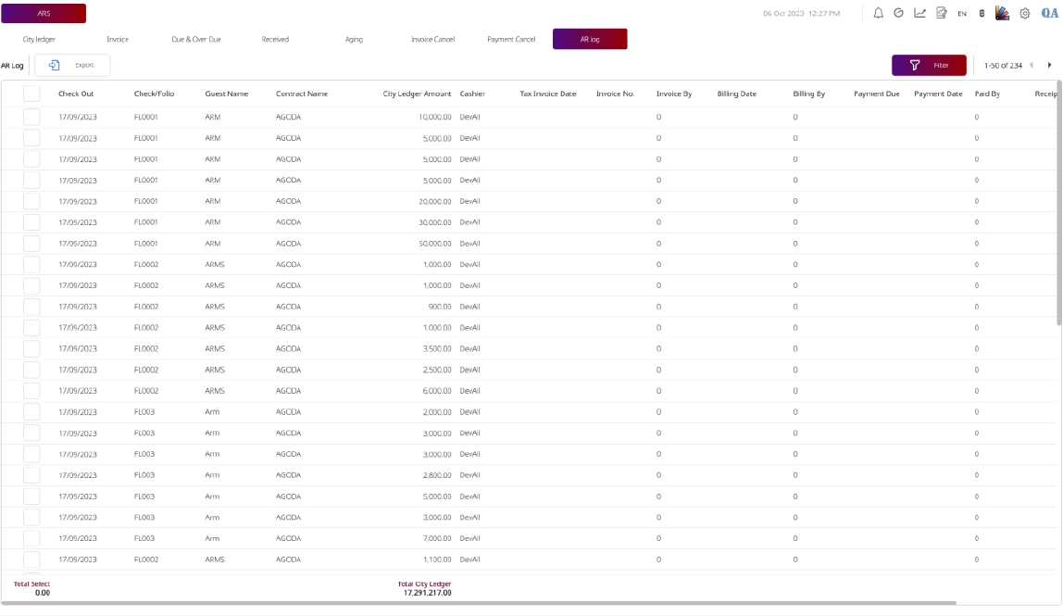Open the settings gear
The width and height of the screenshot is (1063, 616).
tap(1025, 14)
